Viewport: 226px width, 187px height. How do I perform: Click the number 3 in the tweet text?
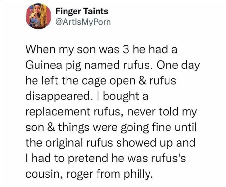tap(126, 49)
